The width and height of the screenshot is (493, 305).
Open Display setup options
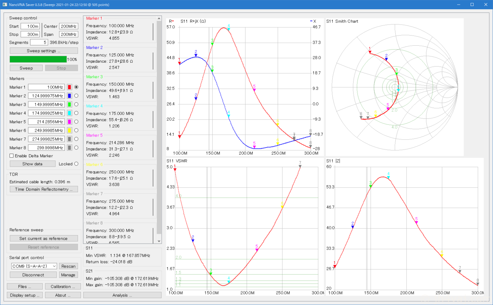point(25,295)
